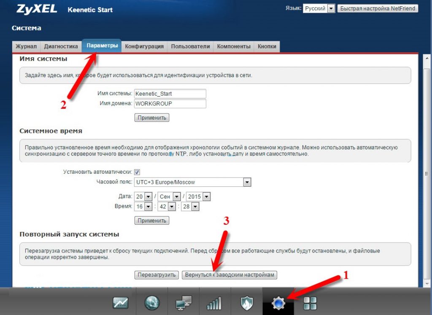Image resolution: width=432 pixels, height=315 pixels.
Task: Select the Параметры tab
Action: pos(102,46)
